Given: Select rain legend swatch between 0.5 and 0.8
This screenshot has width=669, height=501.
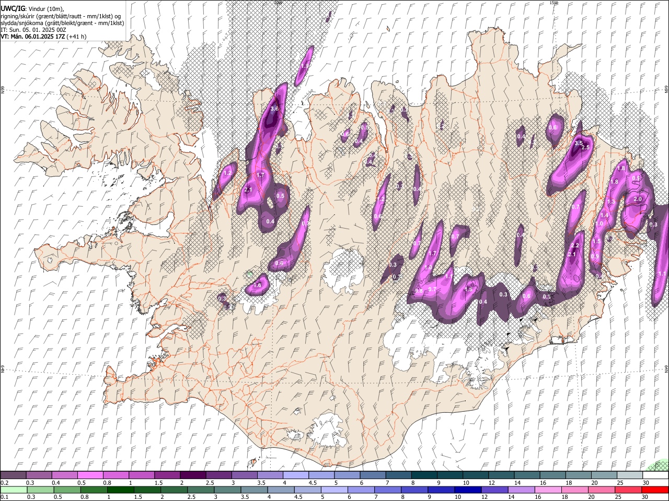Looking at the screenshot, I should click(66, 490).
